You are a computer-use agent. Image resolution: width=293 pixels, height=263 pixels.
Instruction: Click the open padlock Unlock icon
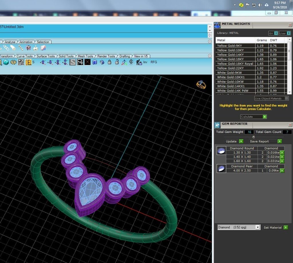(x=117, y=62)
